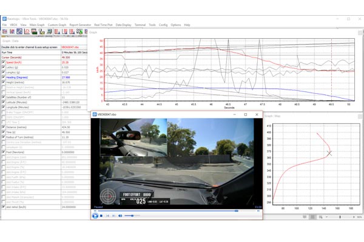
Task: Click the next frame button in player
Action: point(113,215)
